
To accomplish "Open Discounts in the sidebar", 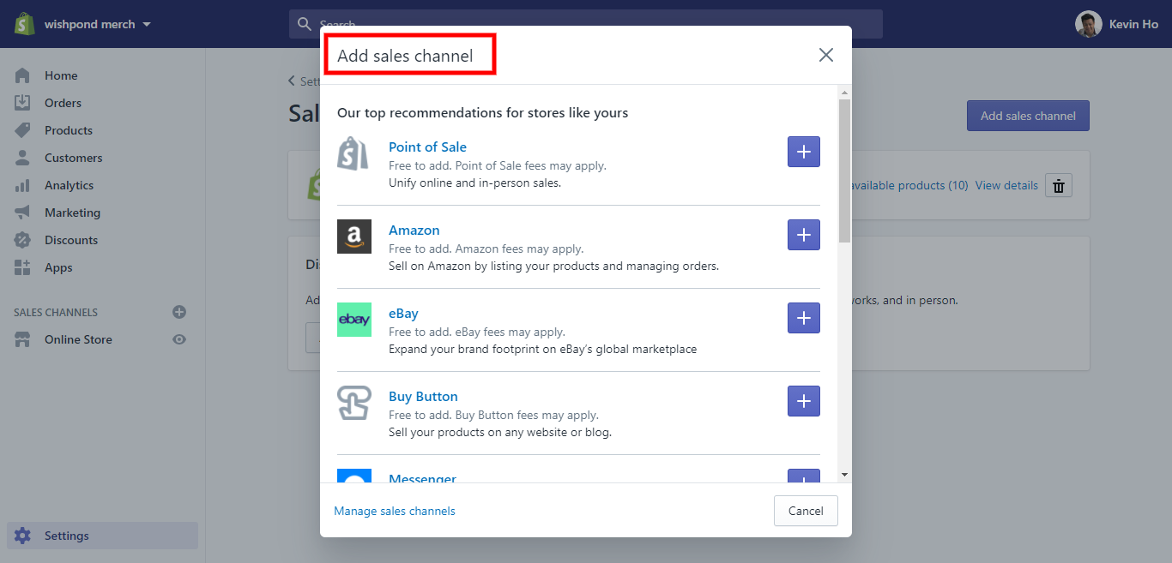I will pos(71,240).
